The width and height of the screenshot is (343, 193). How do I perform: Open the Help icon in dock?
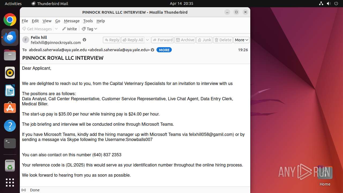point(10,126)
